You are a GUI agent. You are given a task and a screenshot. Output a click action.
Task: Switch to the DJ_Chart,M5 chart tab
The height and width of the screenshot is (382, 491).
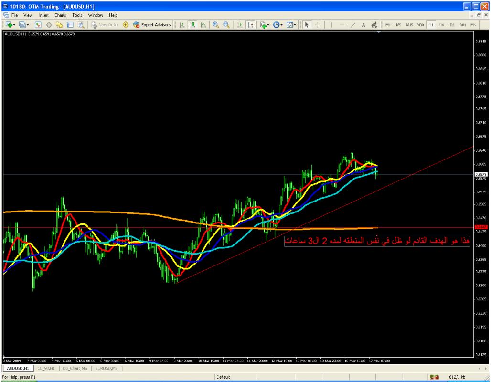coord(75,368)
